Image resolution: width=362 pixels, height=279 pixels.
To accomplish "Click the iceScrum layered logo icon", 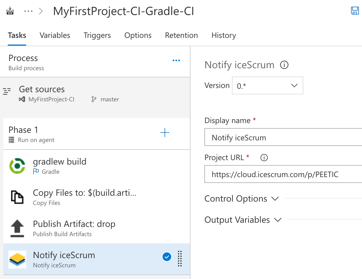I will [17, 260].
